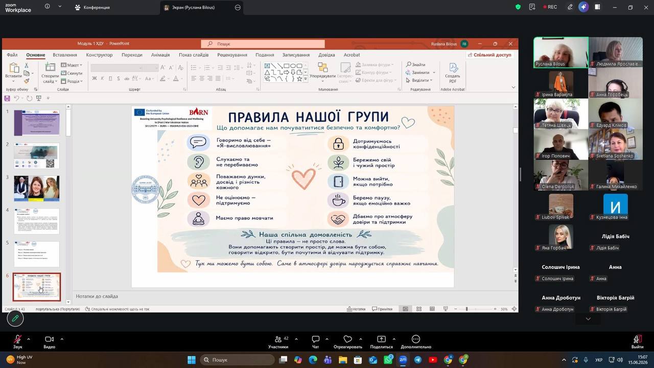Open Section (Розділ) dropdown
This screenshot has width=654, height=368.
[72, 81]
